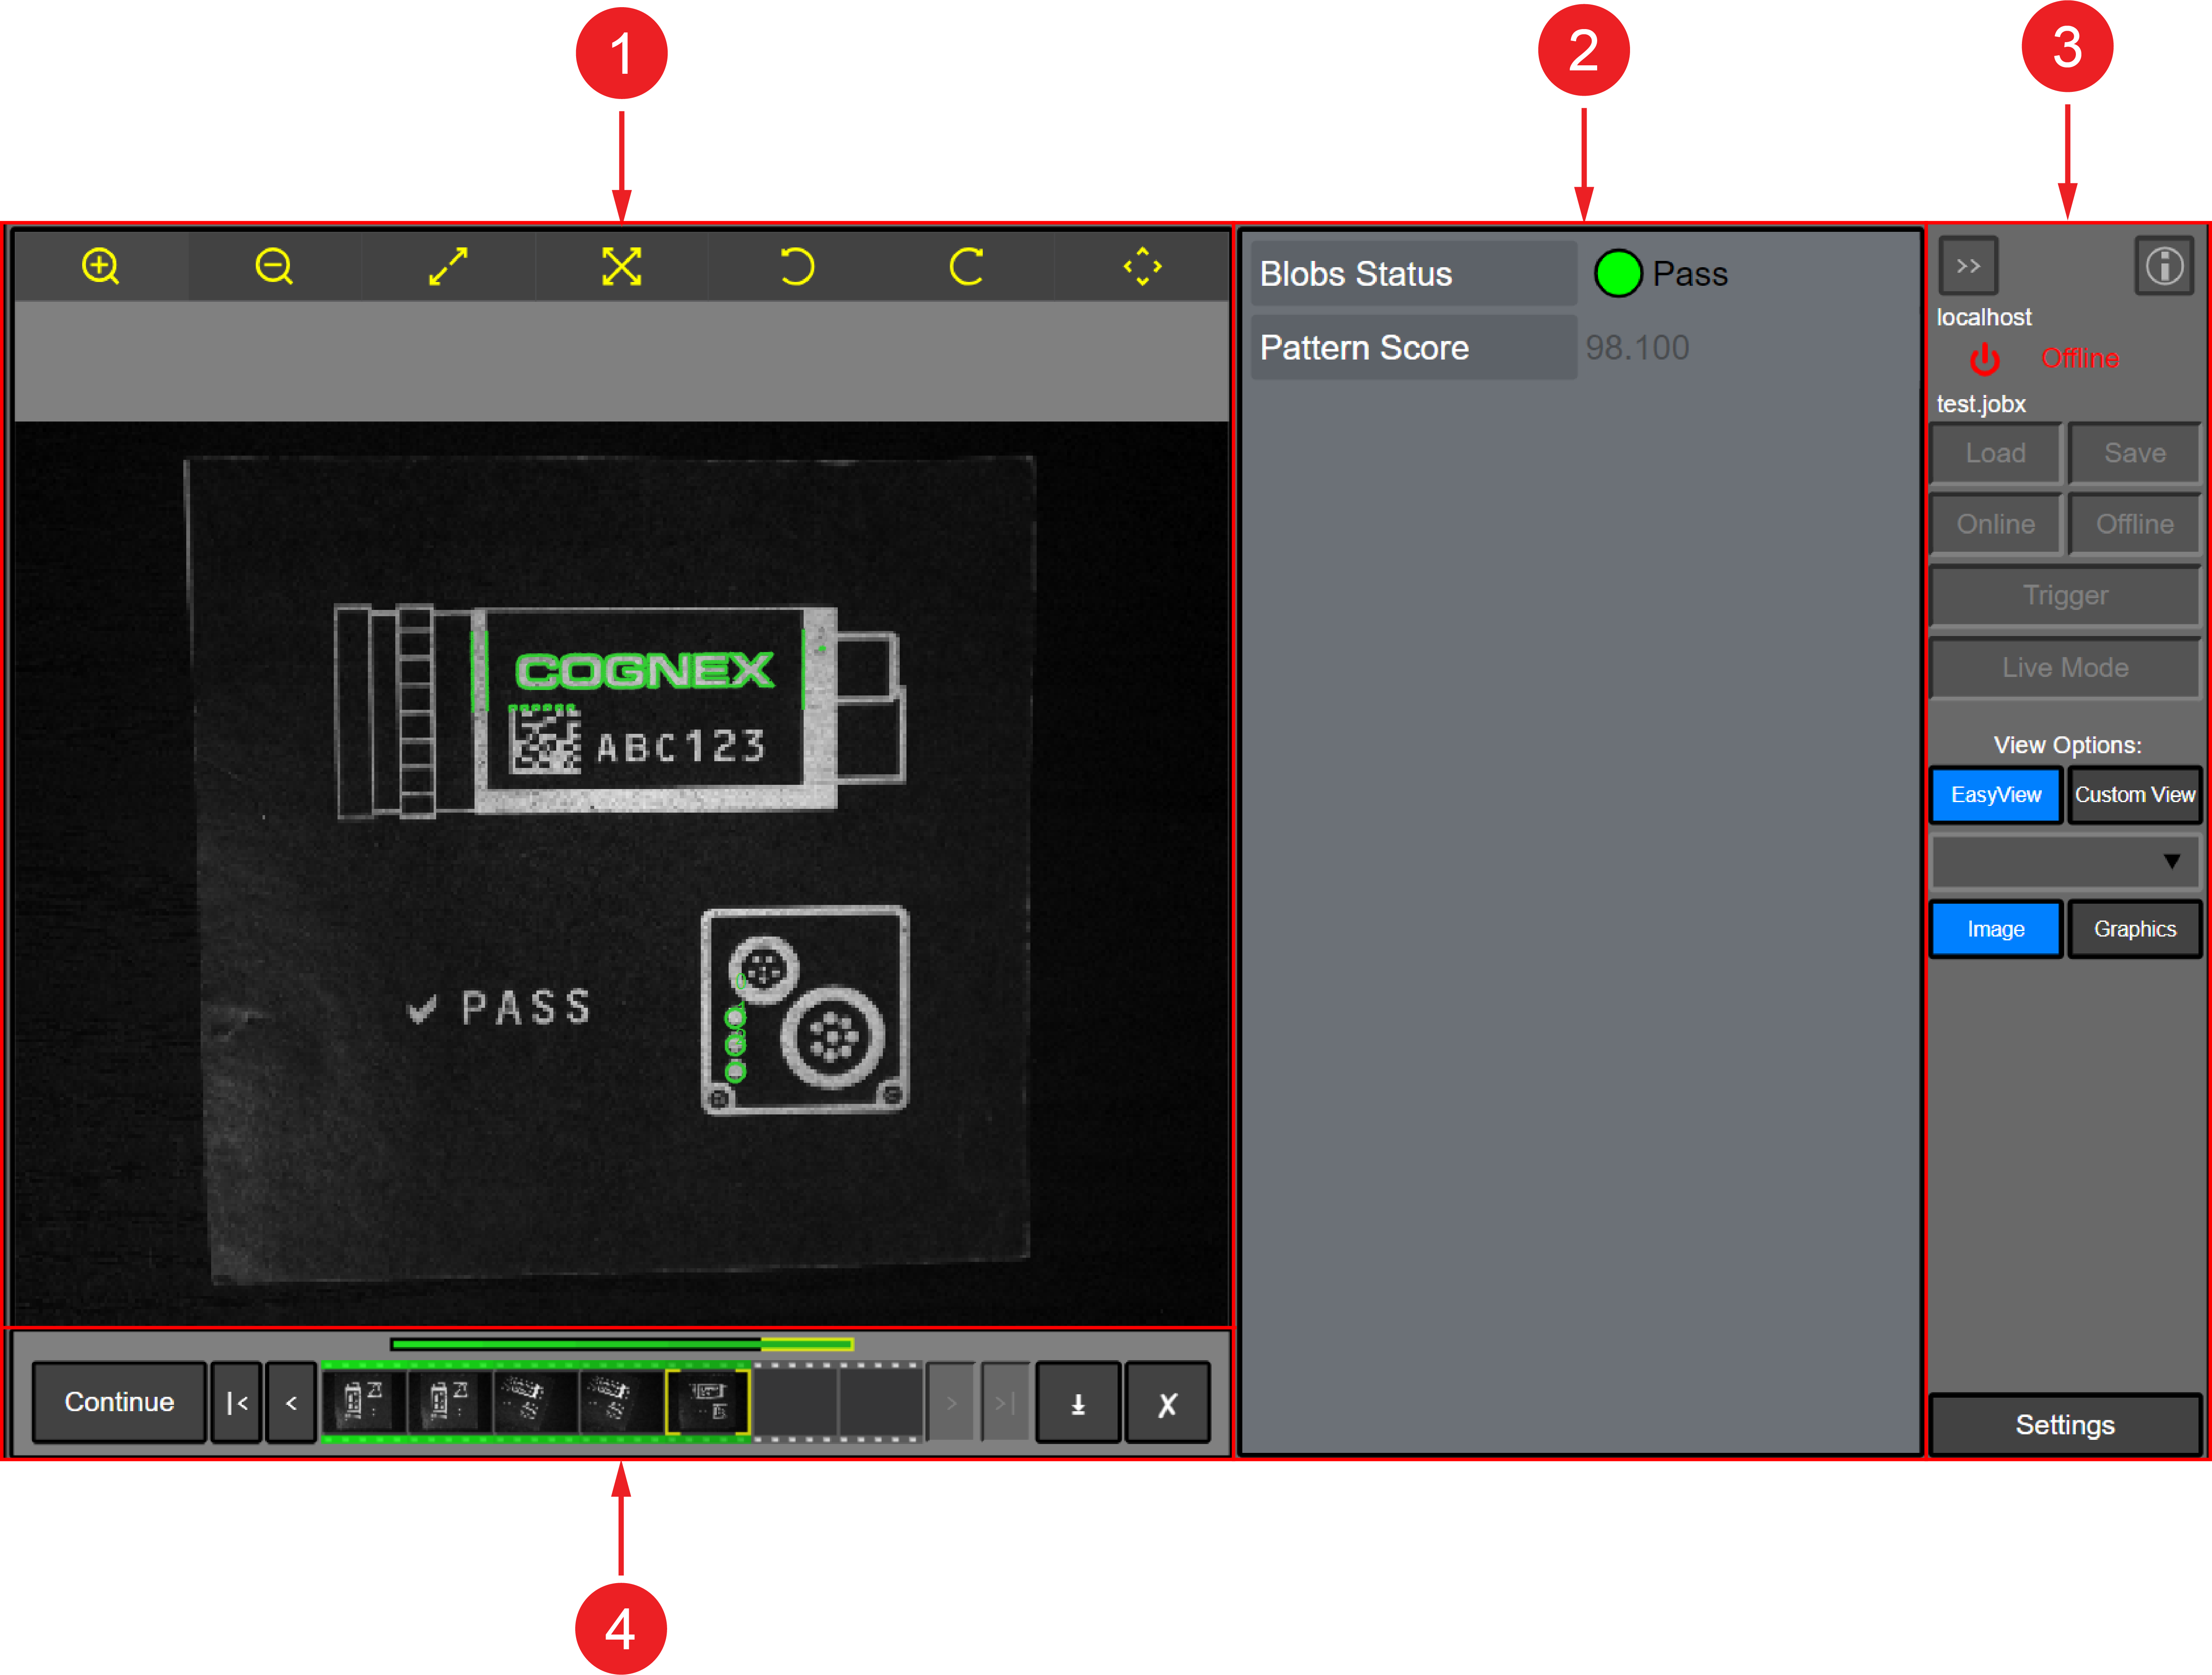This screenshot has height=1675, width=2212.
Task: Collapse sidebar with the double chevron button
Action: [1968, 265]
